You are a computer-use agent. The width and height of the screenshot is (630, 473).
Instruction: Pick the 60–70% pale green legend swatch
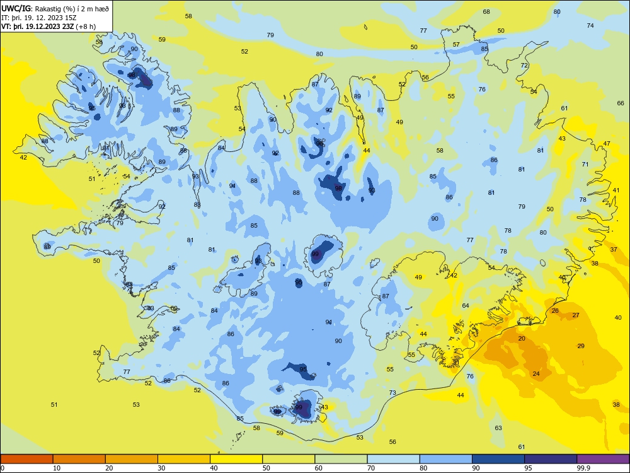tap(341, 459)
